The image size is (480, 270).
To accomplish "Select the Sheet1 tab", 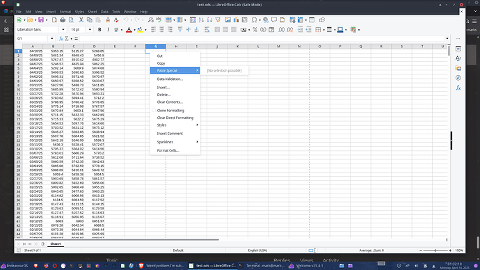I will pyautogui.click(x=56, y=244).
